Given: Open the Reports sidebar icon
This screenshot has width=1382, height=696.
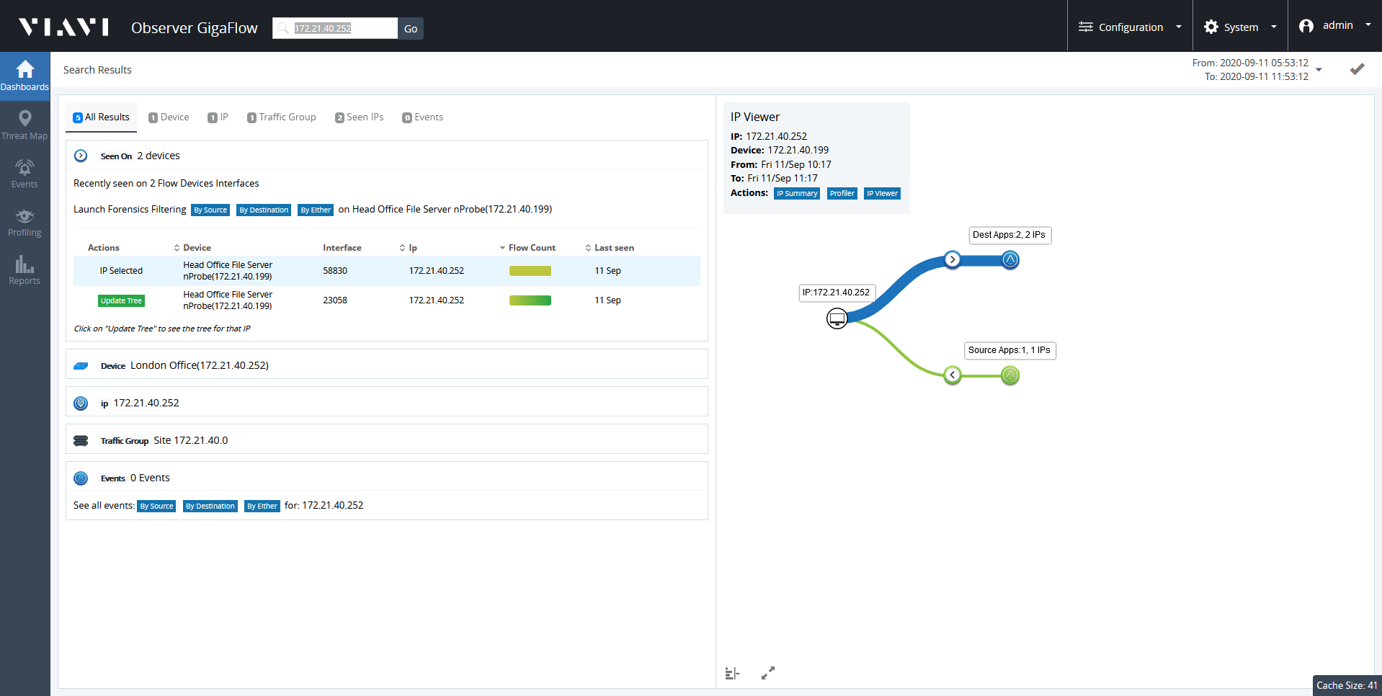Looking at the screenshot, I should click(x=24, y=264).
